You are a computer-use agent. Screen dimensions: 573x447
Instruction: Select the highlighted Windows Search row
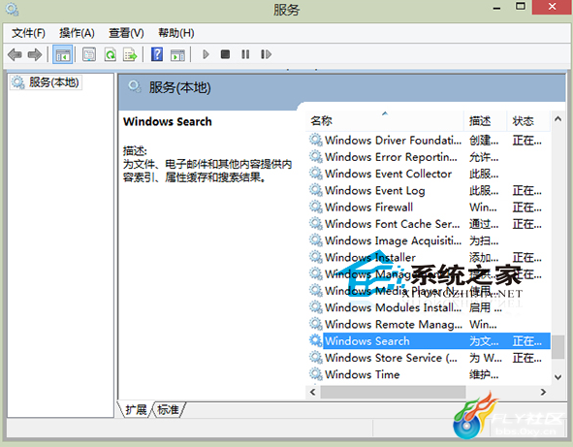(x=429, y=341)
